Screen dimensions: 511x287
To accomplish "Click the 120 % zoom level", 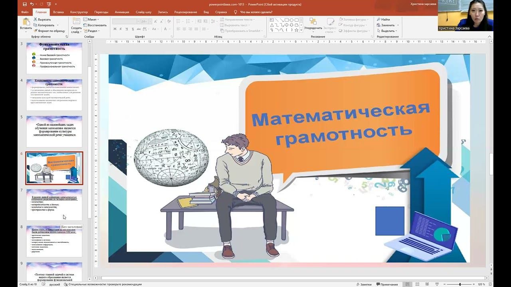I will click(x=481, y=285).
